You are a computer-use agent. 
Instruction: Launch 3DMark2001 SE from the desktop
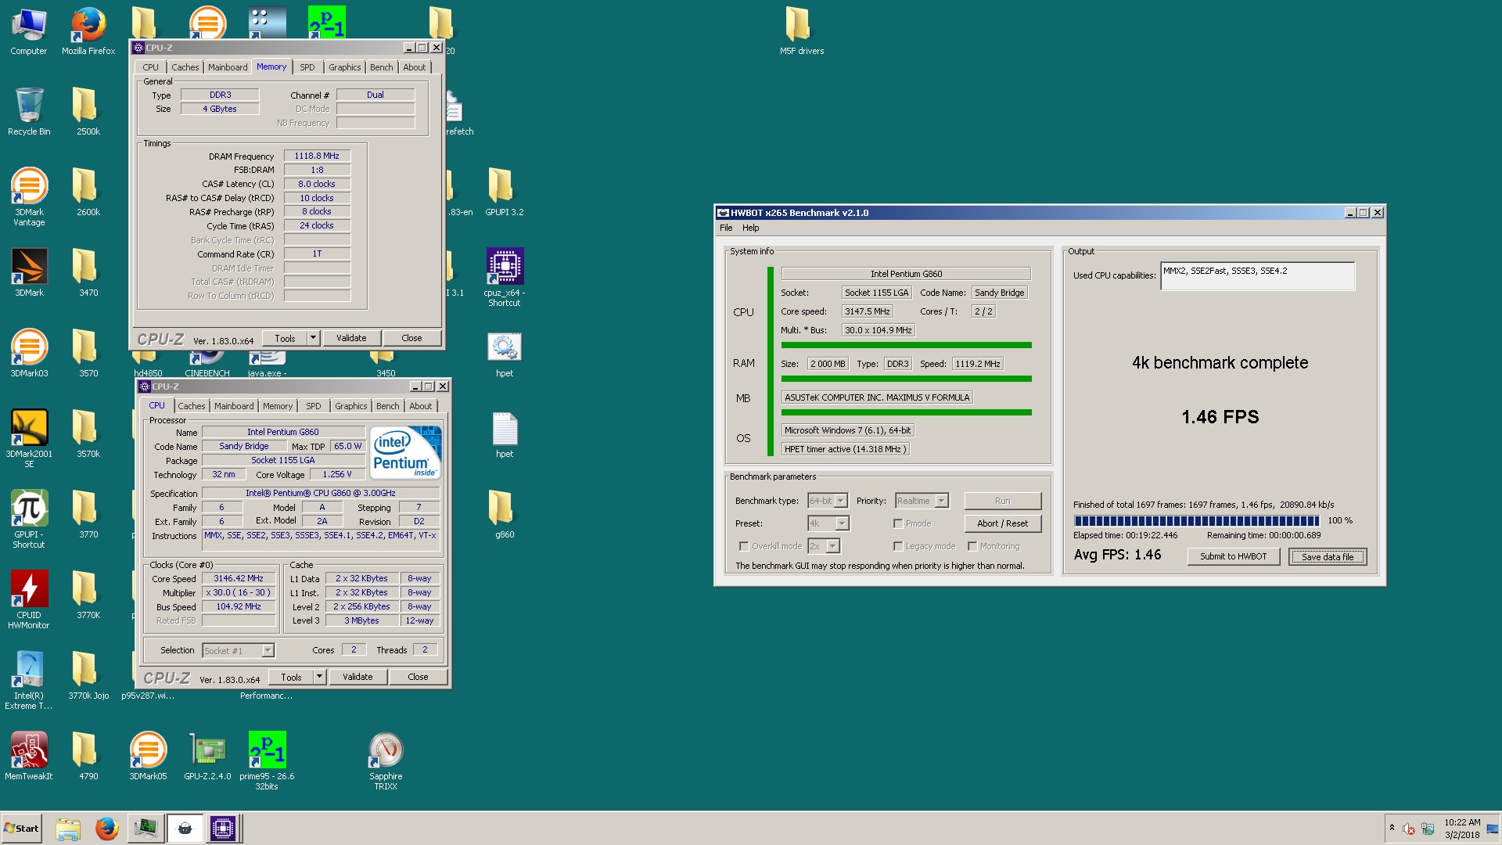[x=29, y=438]
